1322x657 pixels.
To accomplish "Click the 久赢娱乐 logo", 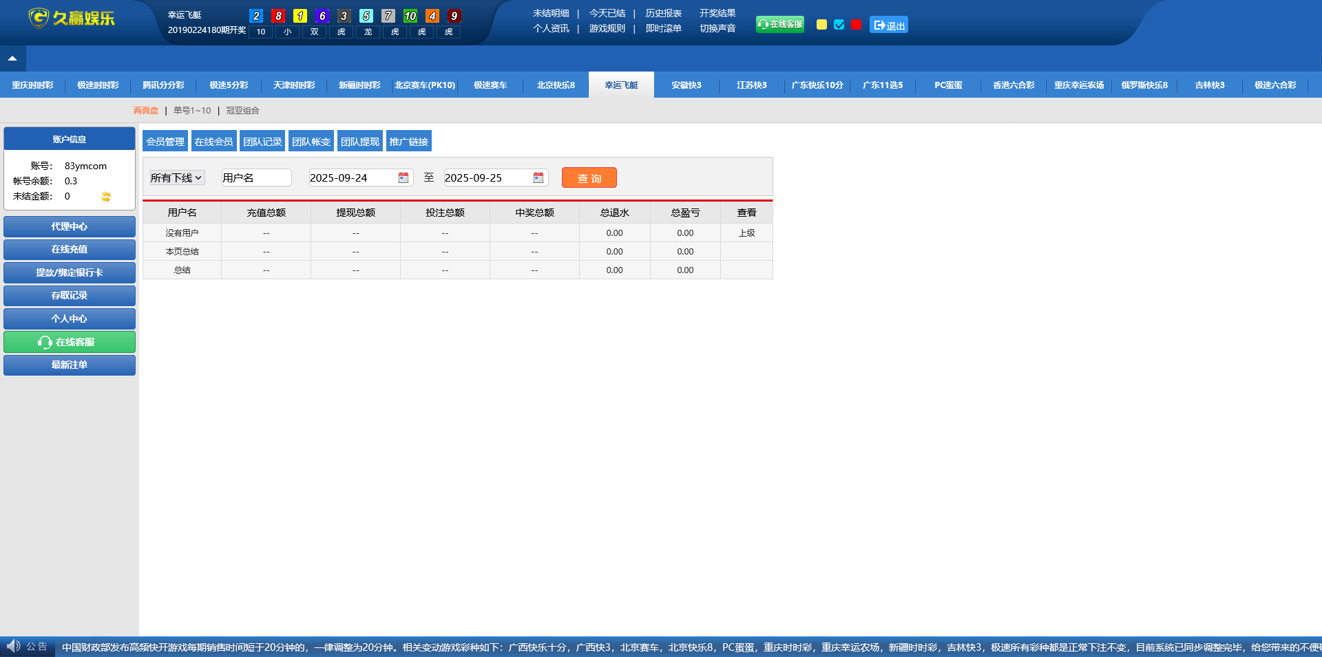I will point(72,18).
